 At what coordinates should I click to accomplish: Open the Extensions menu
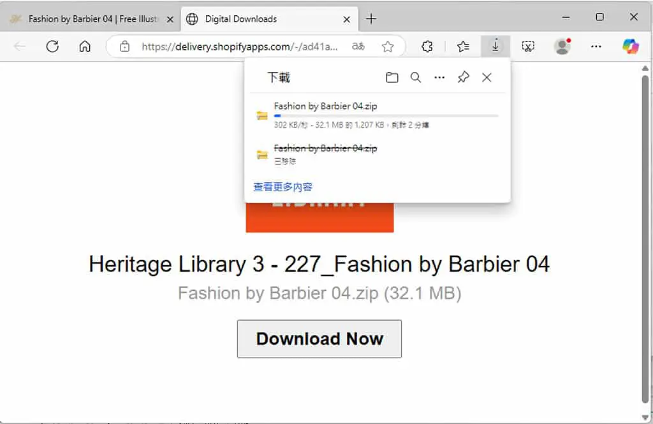(427, 47)
